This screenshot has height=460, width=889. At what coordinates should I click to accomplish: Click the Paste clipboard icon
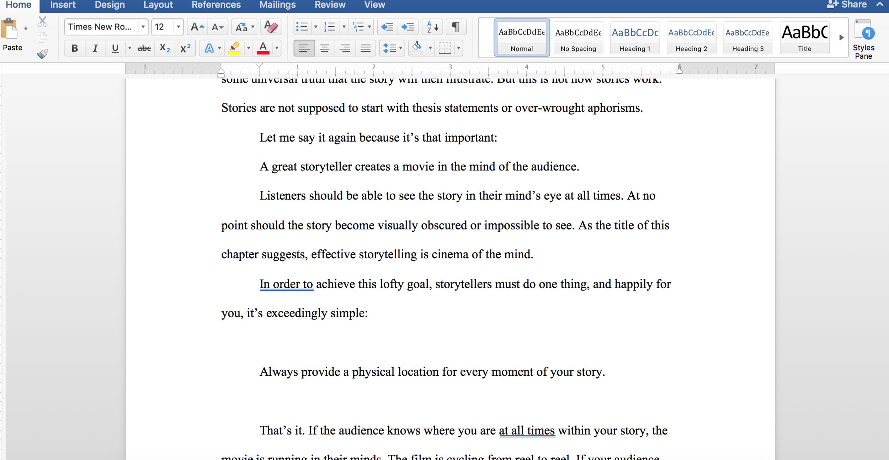click(x=10, y=29)
